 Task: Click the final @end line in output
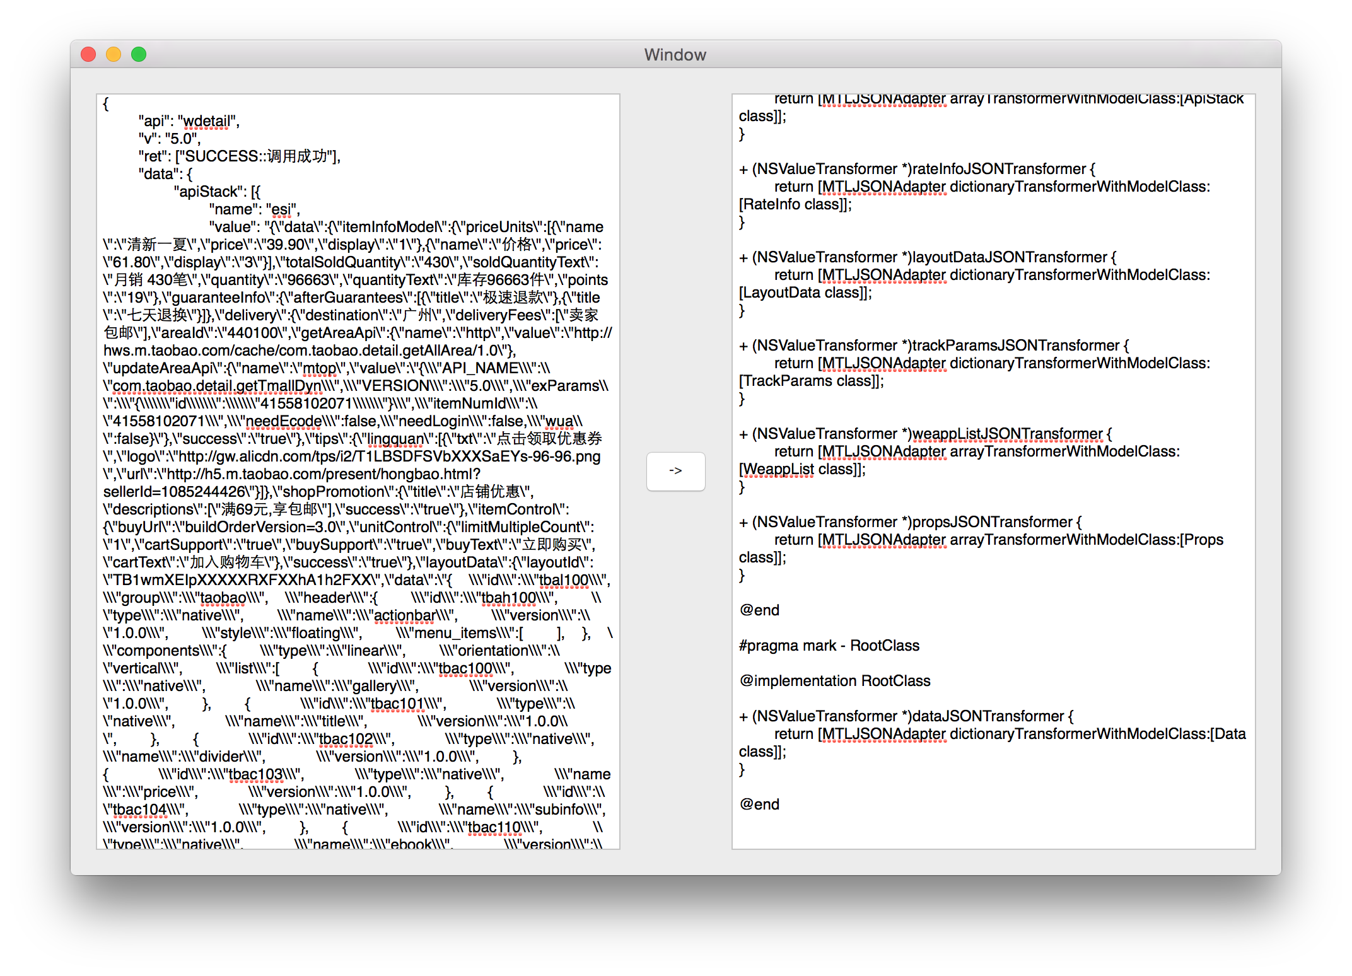pyautogui.click(x=759, y=805)
